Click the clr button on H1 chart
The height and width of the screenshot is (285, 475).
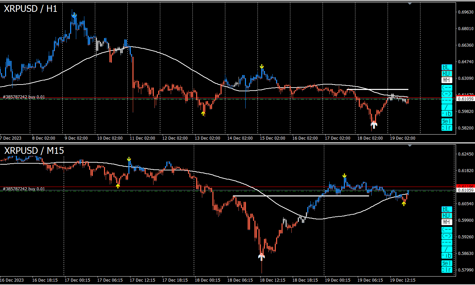click(x=447, y=128)
